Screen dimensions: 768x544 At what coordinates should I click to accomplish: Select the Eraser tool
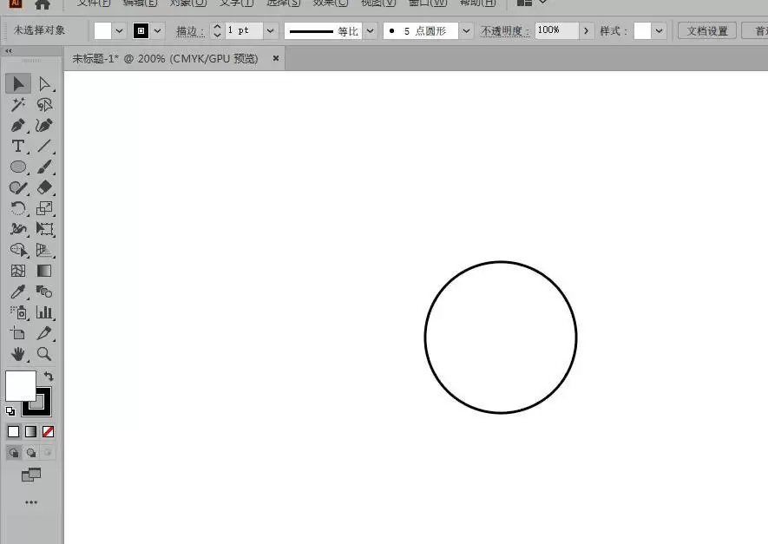44,187
